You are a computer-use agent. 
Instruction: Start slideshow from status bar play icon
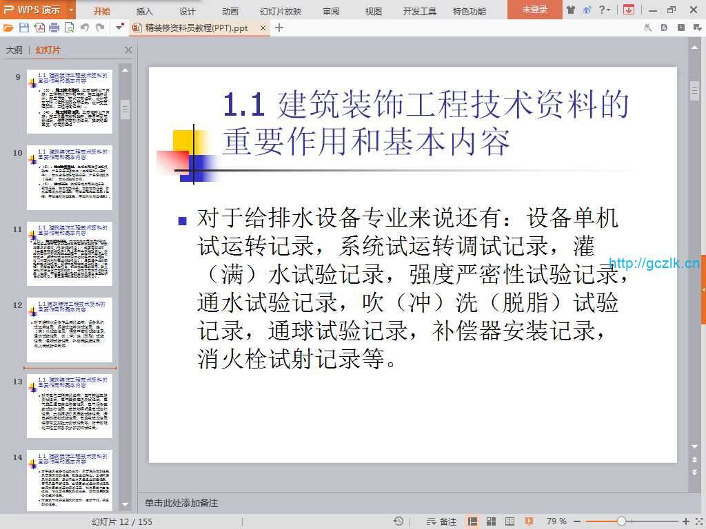click(529, 521)
